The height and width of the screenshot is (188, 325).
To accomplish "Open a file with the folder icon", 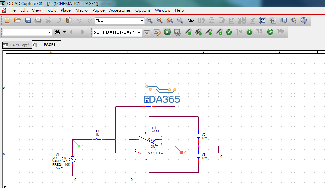I will (17, 20).
